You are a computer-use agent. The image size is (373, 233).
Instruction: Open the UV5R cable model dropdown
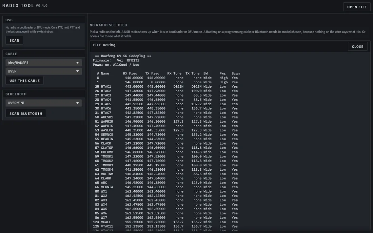tap(43, 71)
